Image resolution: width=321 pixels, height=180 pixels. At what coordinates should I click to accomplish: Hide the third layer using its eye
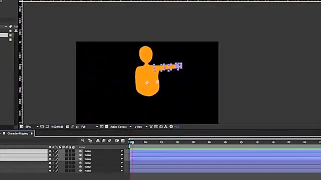(50, 159)
